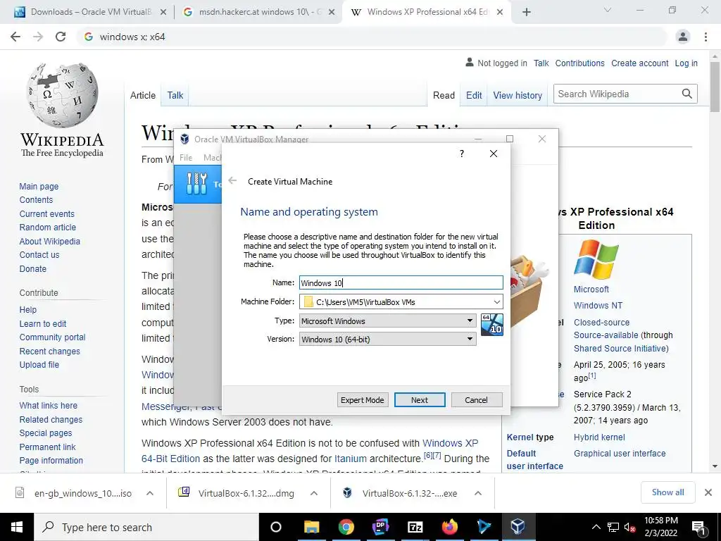Open Recent changes sidebar link
Screen dimensions: 721x541
50,351
